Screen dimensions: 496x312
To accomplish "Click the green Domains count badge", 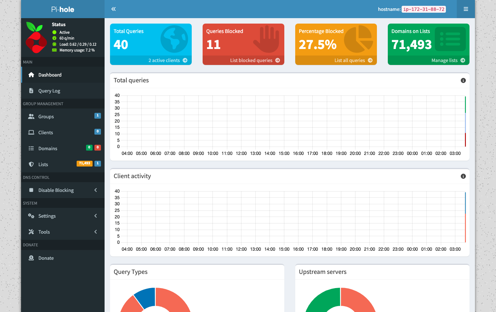I will (x=89, y=148).
